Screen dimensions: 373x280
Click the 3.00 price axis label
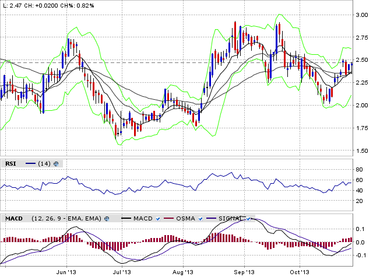tap(363, 15)
